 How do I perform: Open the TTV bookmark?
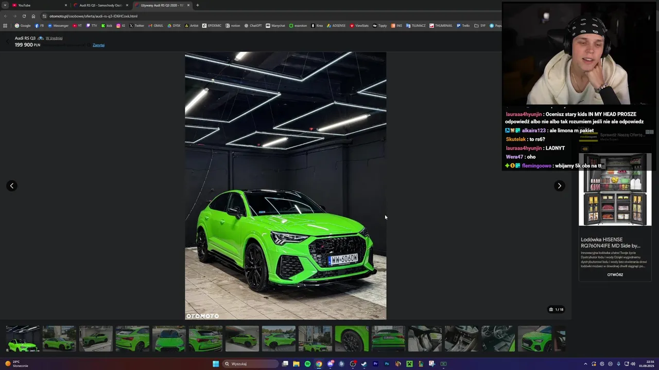92,26
